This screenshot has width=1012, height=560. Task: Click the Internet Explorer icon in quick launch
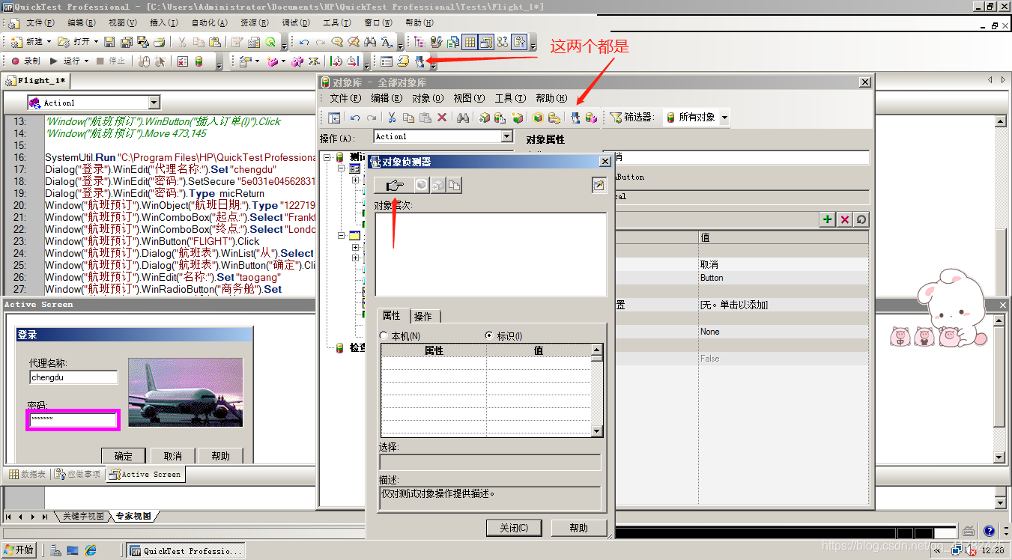point(91,551)
